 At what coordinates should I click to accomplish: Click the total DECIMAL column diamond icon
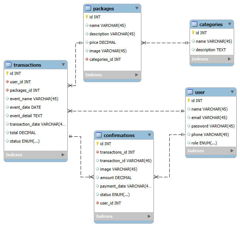[7, 132]
